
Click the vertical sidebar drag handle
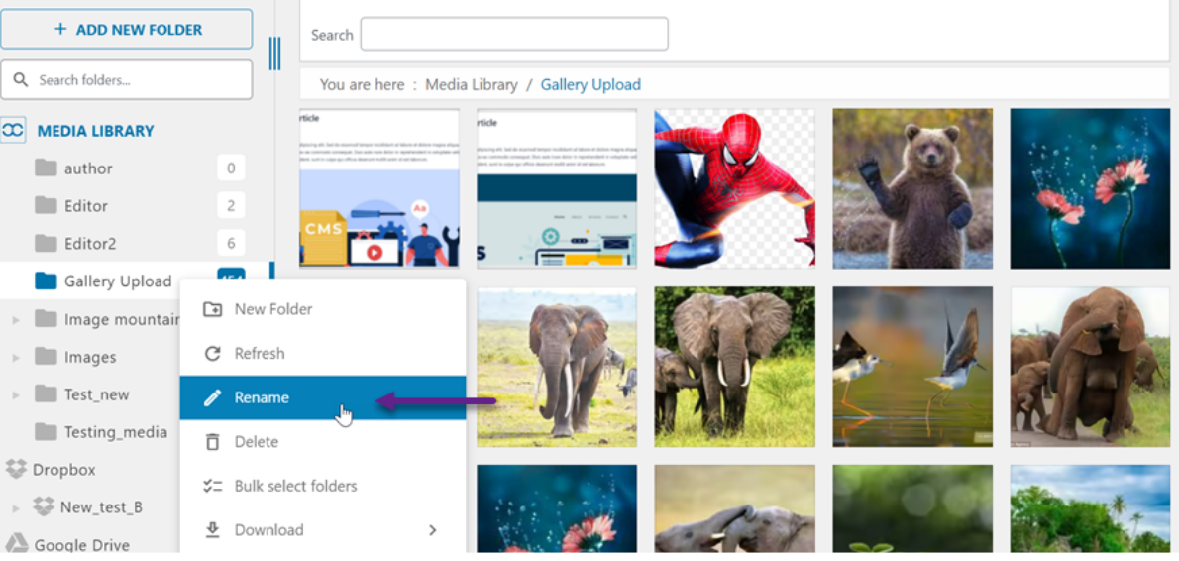click(274, 54)
